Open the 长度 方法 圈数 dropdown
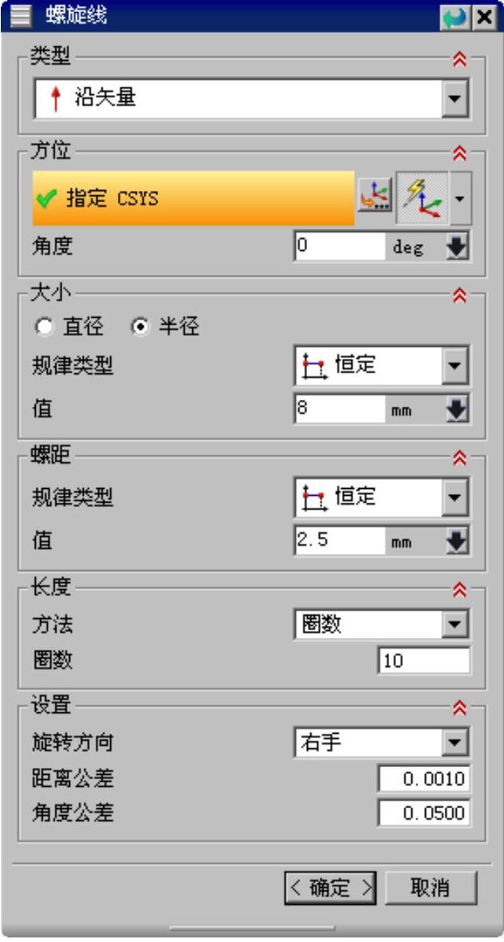504x942 pixels. (455, 625)
